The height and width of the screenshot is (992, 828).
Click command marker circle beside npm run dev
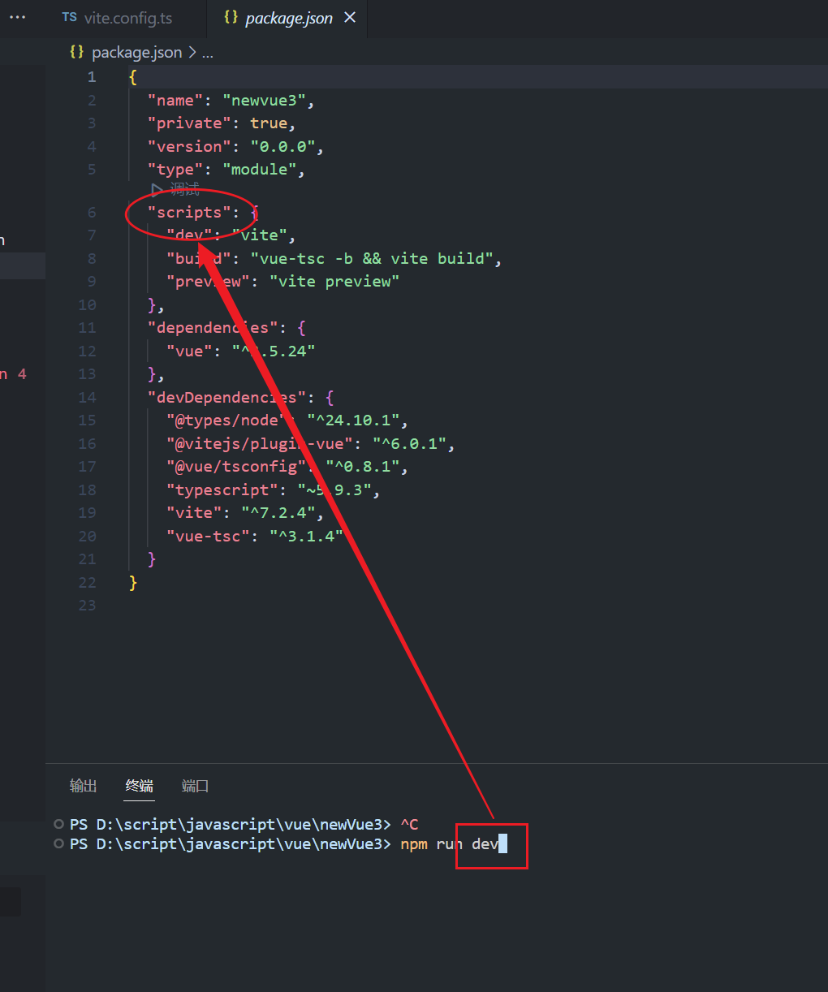[x=58, y=844]
